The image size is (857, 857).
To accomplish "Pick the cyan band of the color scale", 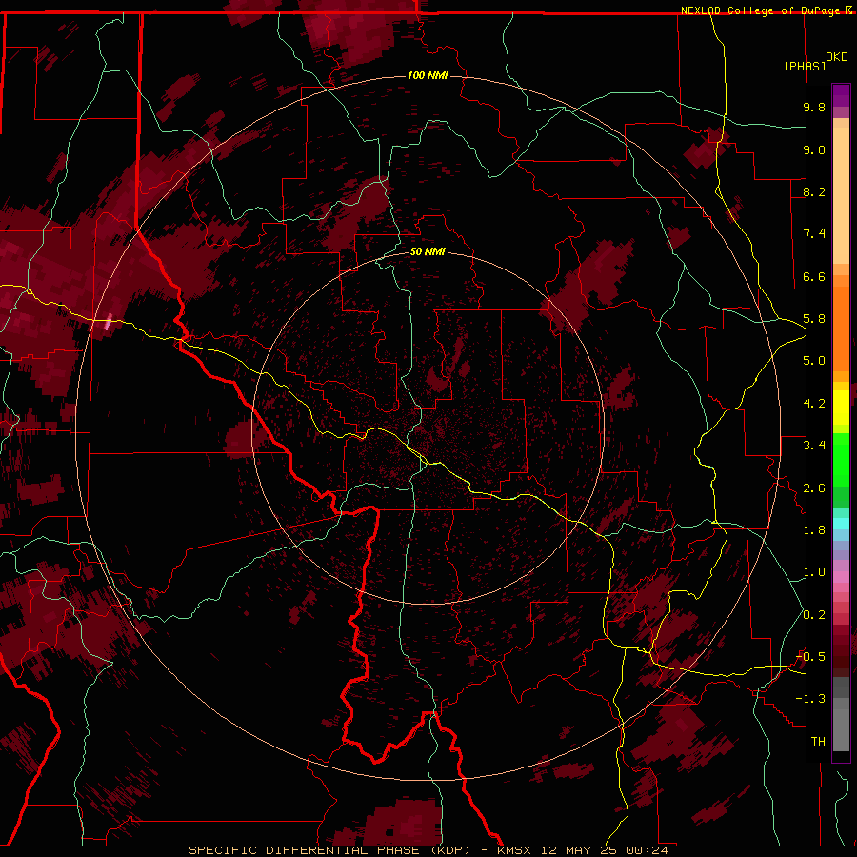I will 841,523.
